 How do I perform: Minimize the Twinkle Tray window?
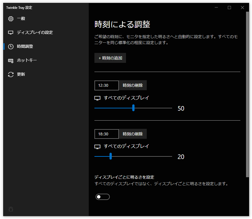(216, 8)
